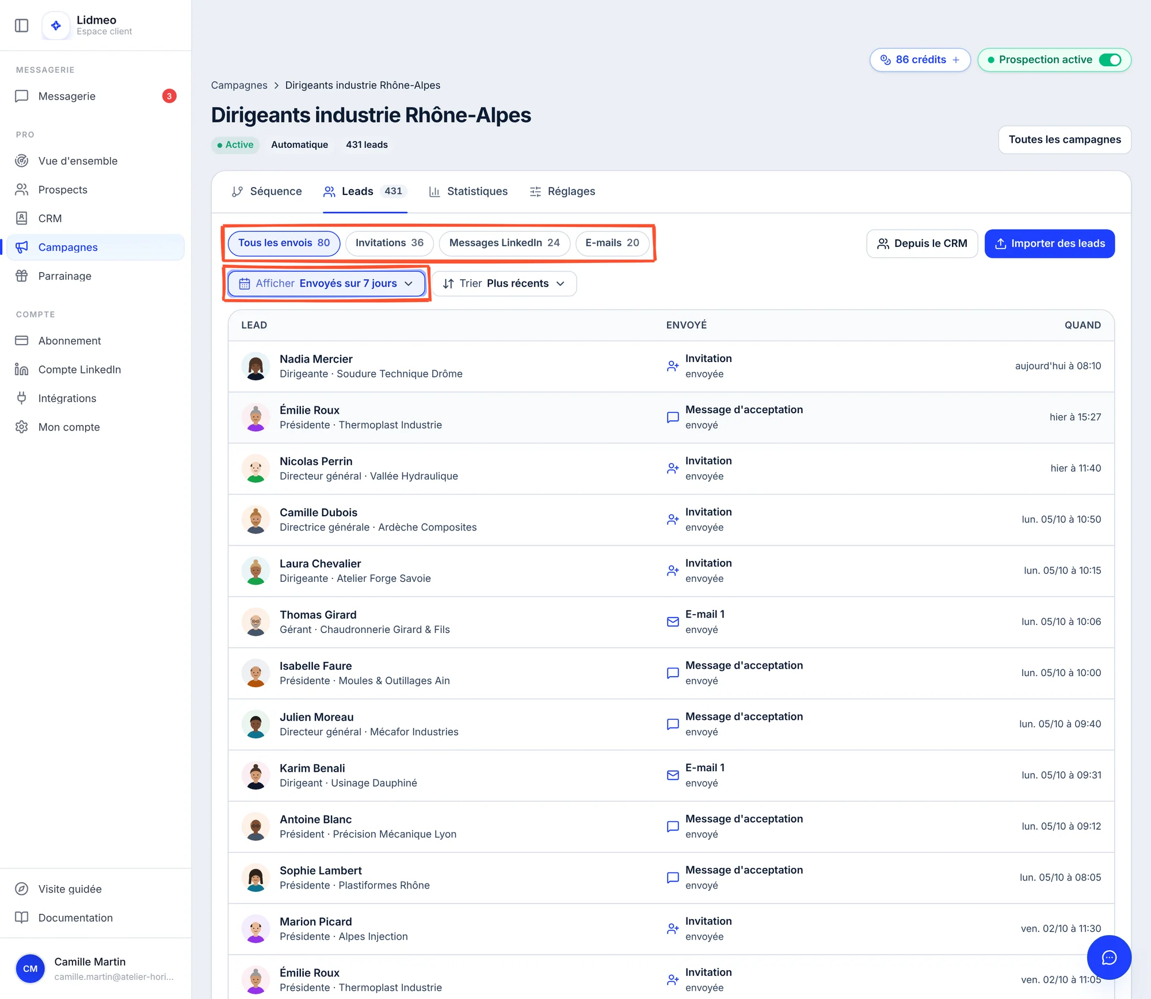
Task: Click the Lidmeo logo icon
Action: [56, 25]
